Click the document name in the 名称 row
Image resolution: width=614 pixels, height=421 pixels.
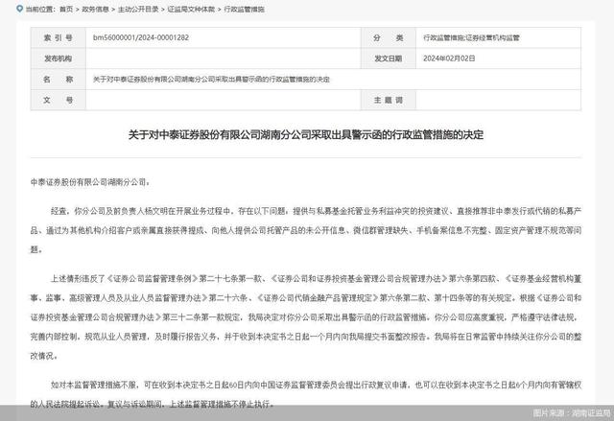(x=211, y=80)
